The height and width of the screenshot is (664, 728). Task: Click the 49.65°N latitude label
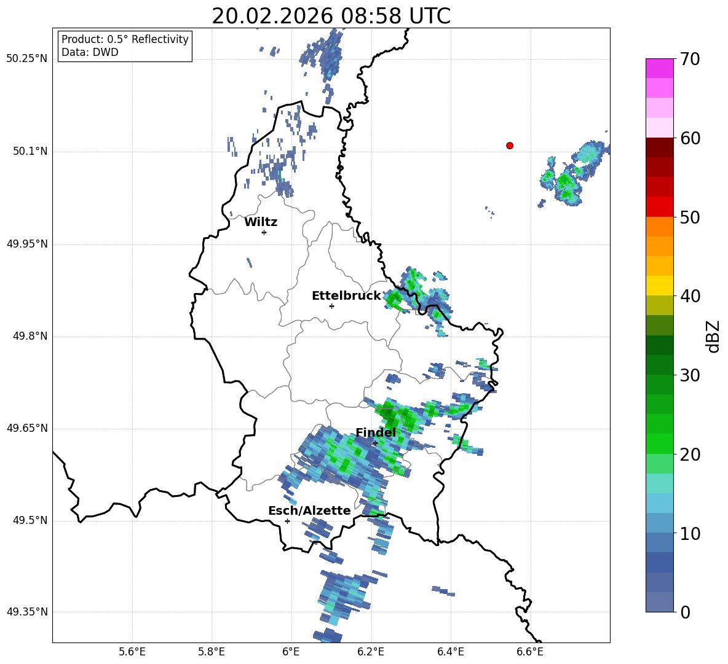coord(27,428)
